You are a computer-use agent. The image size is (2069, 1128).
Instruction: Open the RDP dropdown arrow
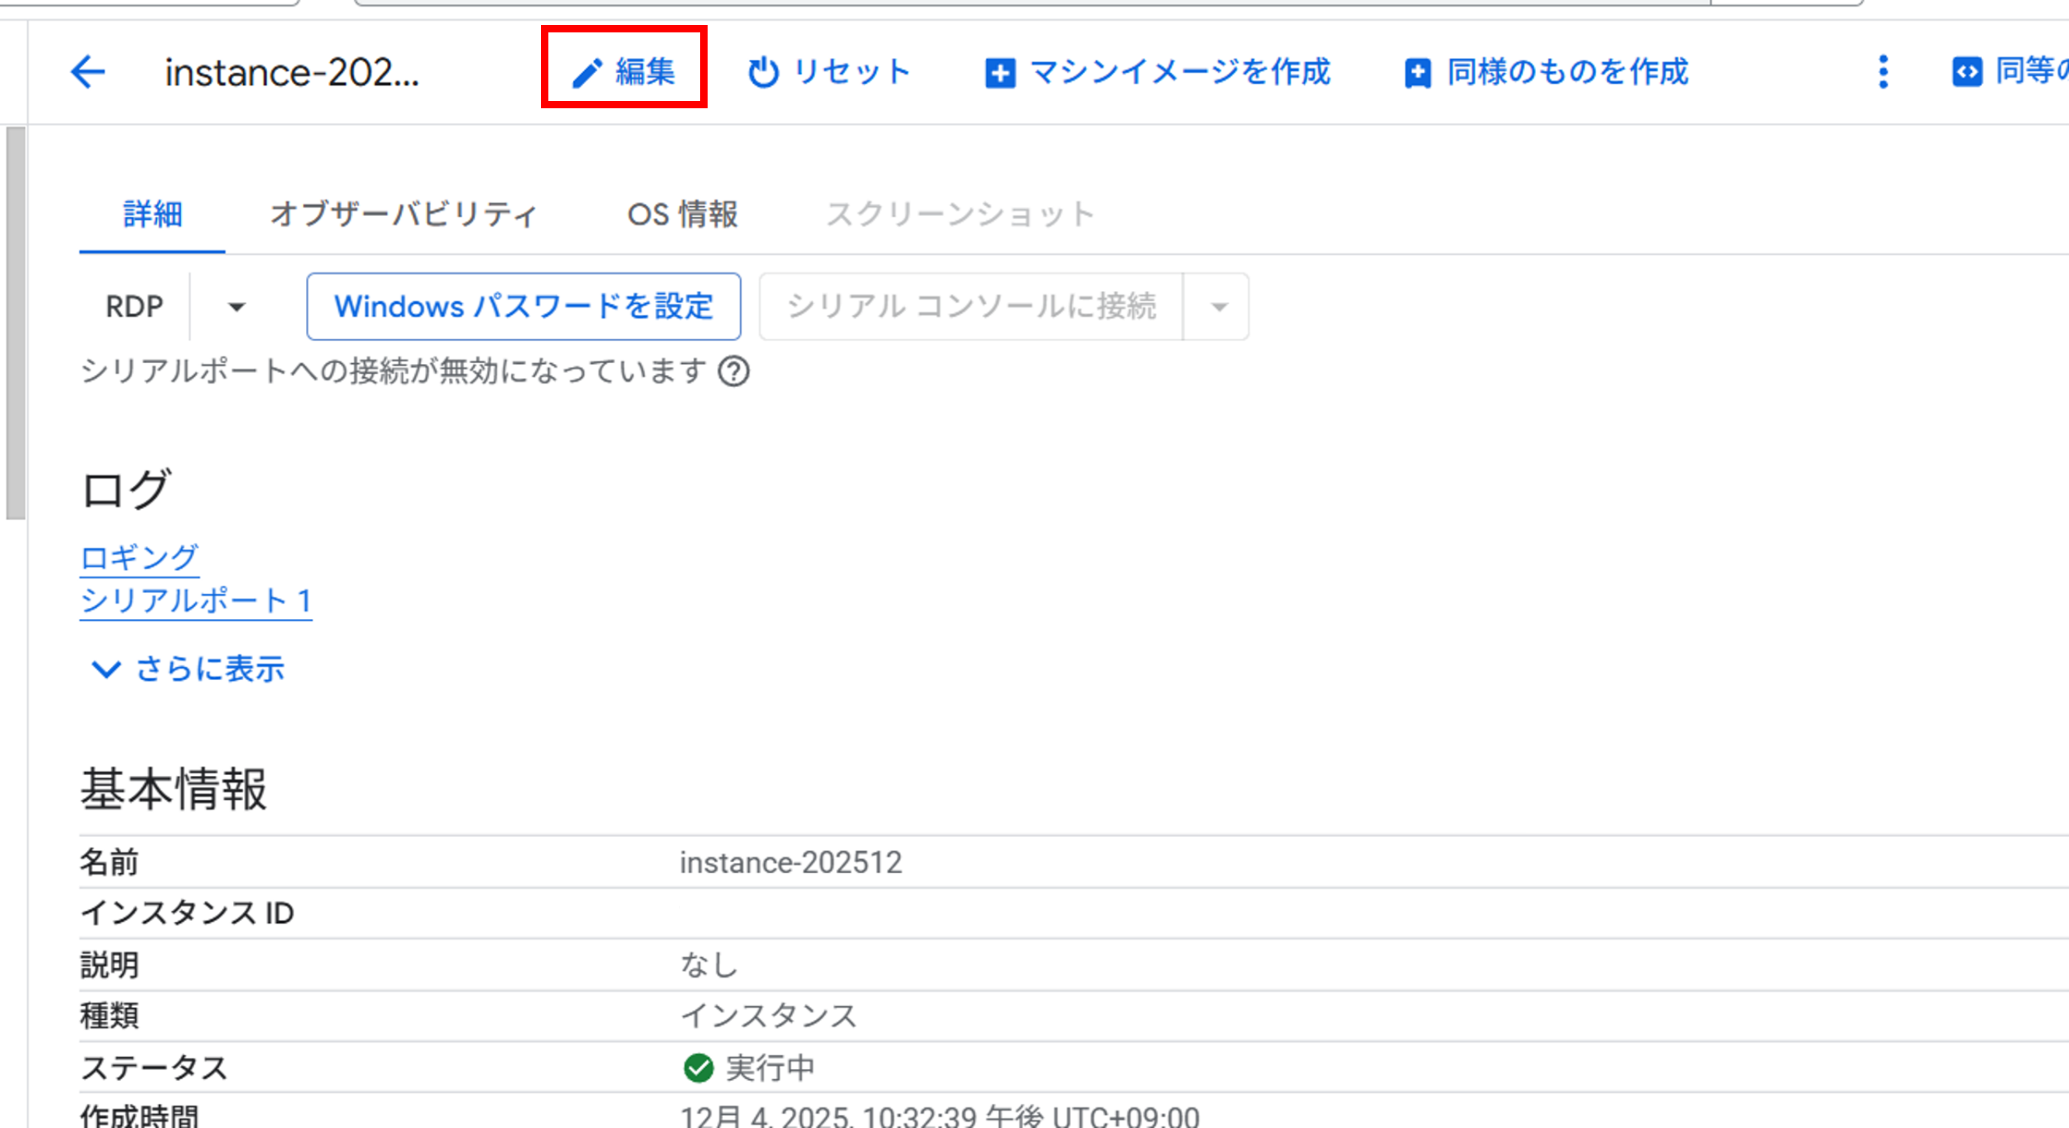(x=236, y=306)
